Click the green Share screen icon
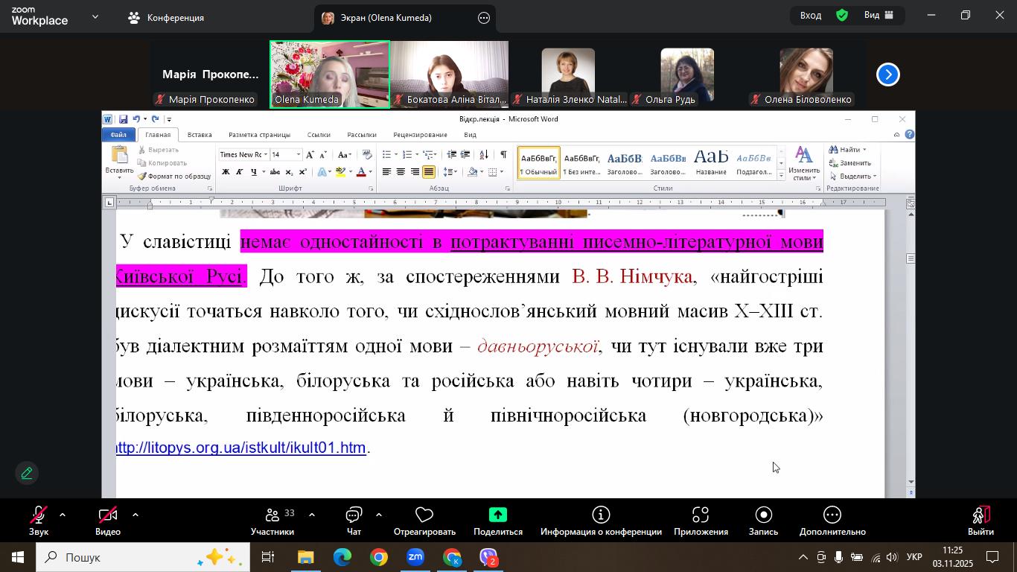 click(x=497, y=515)
